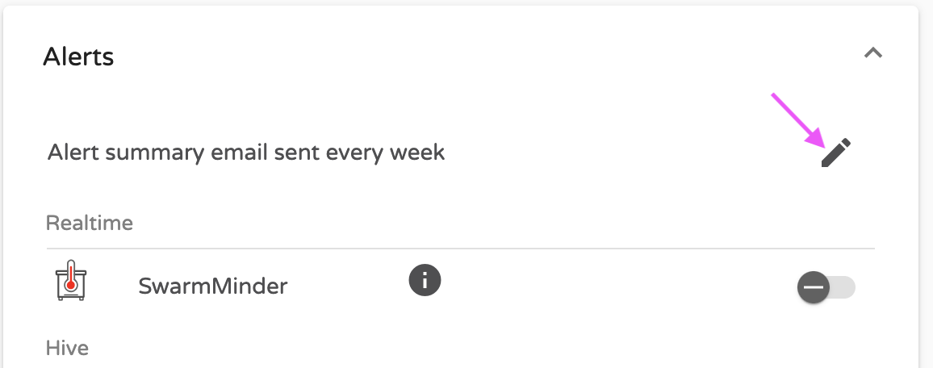Hide the Alerts card contents
Image resolution: width=933 pixels, height=368 pixels.
873,53
